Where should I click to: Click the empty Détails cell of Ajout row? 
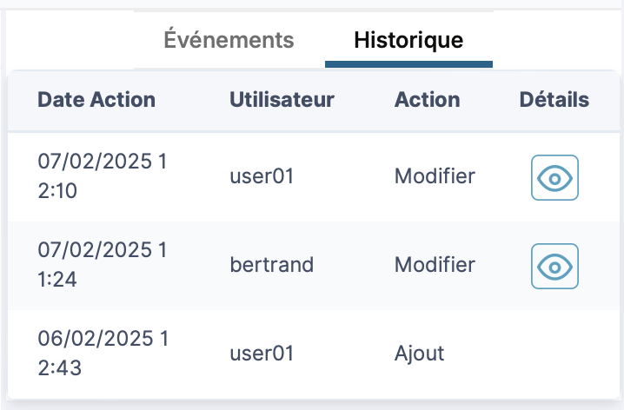(554, 354)
